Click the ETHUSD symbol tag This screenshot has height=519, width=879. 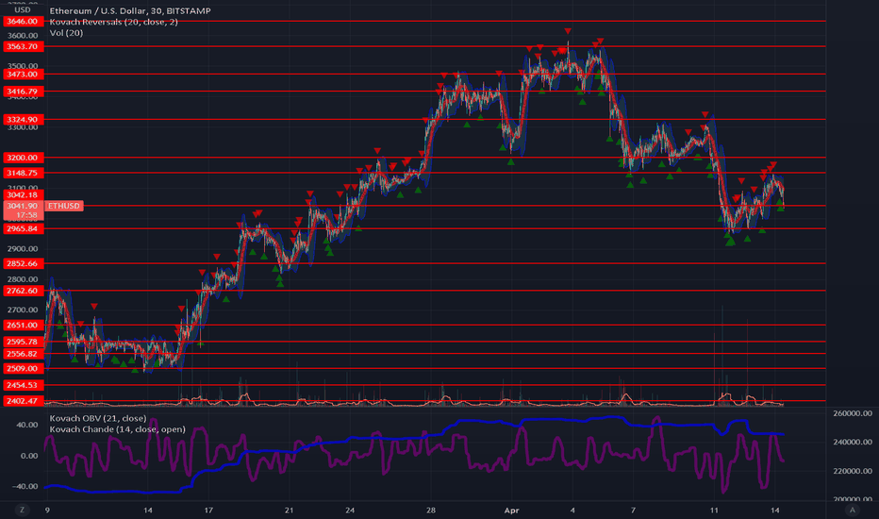tap(64, 206)
